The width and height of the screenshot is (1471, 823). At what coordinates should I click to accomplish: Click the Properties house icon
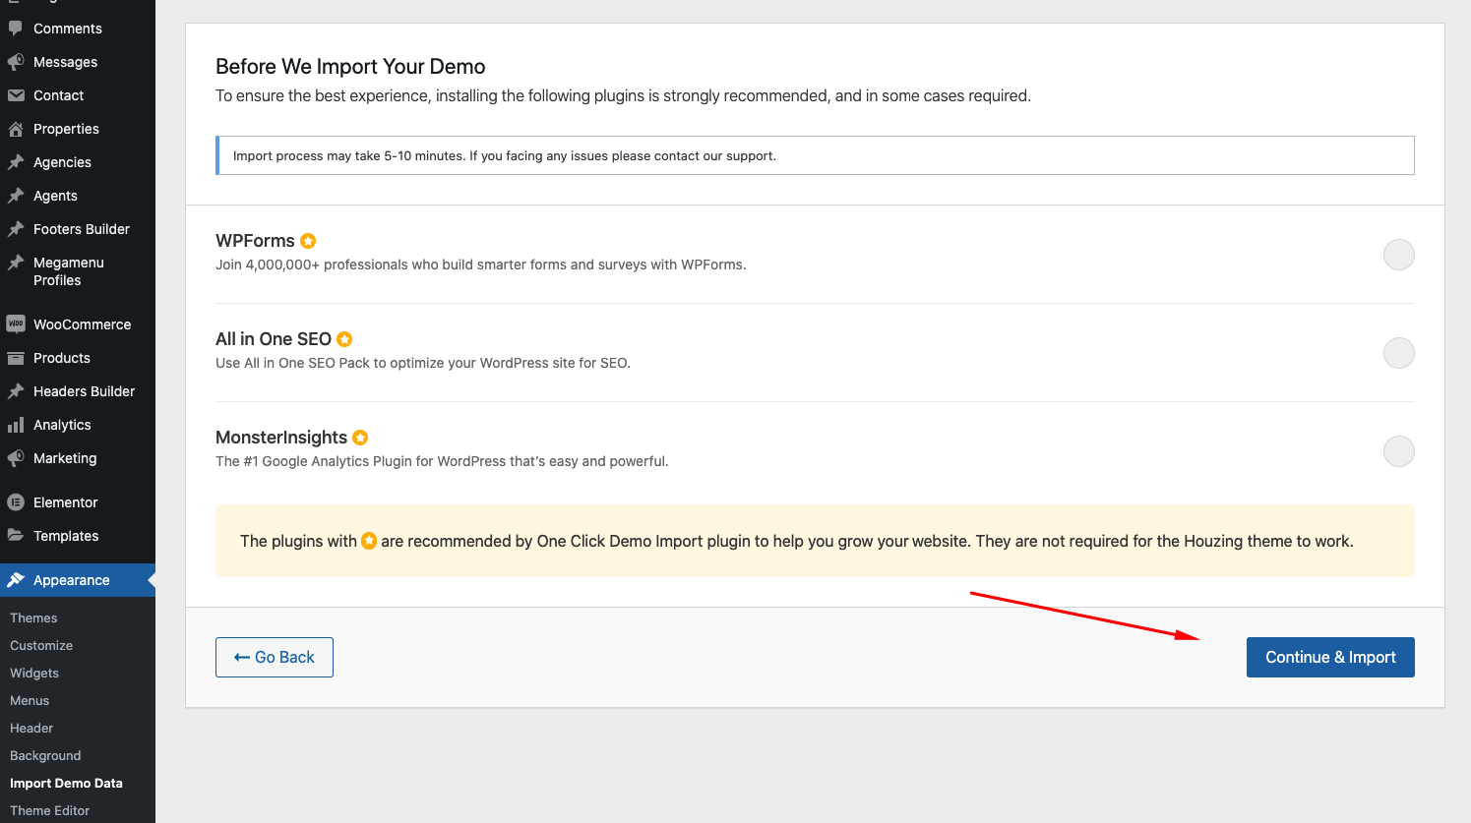(x=16, y=129)
